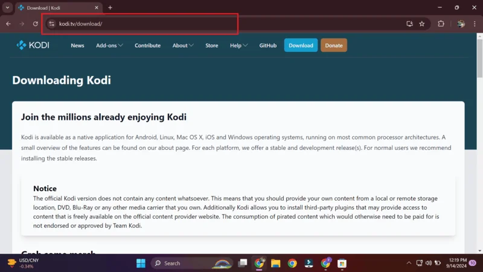Open the clock showing 12:19 PM
This screenshot has width=483, height=272.
tap(458, 263)
